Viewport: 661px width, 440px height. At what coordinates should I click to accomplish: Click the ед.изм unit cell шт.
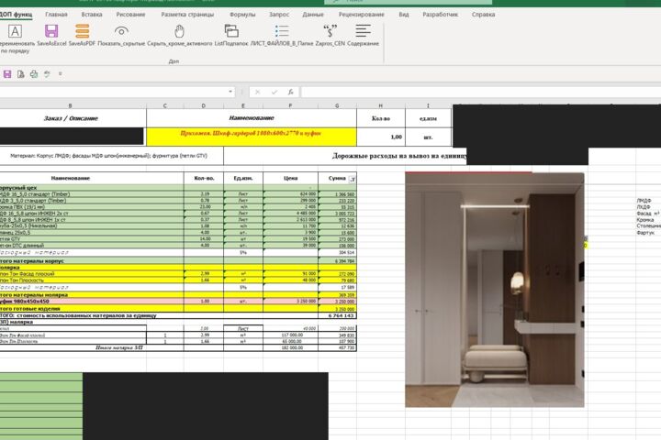pos(429,137)
